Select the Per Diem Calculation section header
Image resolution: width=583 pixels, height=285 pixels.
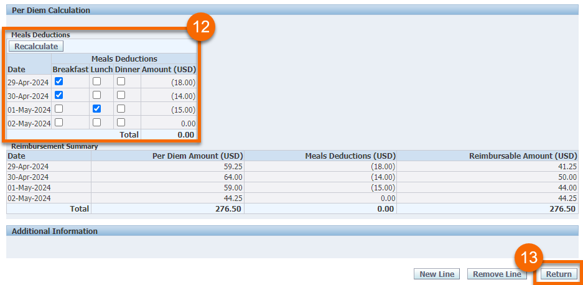[x=51, y=11]
